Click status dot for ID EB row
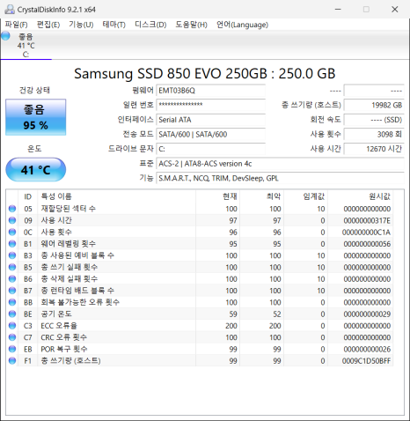Viewport: 410px width, 421px height. [x=12, y=349]
